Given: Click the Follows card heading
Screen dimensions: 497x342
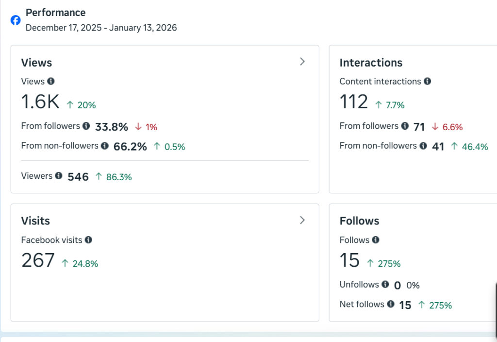Looking at the screenshot, I should click(359, 221).
